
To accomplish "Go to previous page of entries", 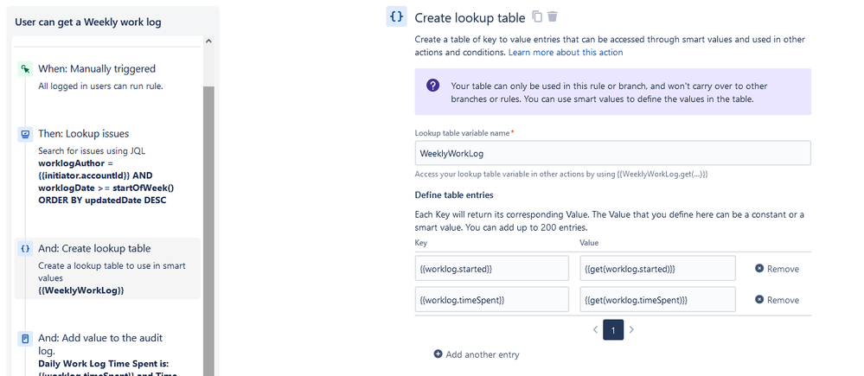I will 595,330.
